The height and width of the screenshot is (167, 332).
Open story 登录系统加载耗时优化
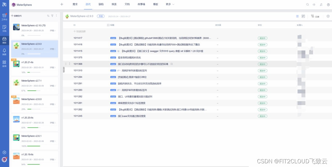129,58
